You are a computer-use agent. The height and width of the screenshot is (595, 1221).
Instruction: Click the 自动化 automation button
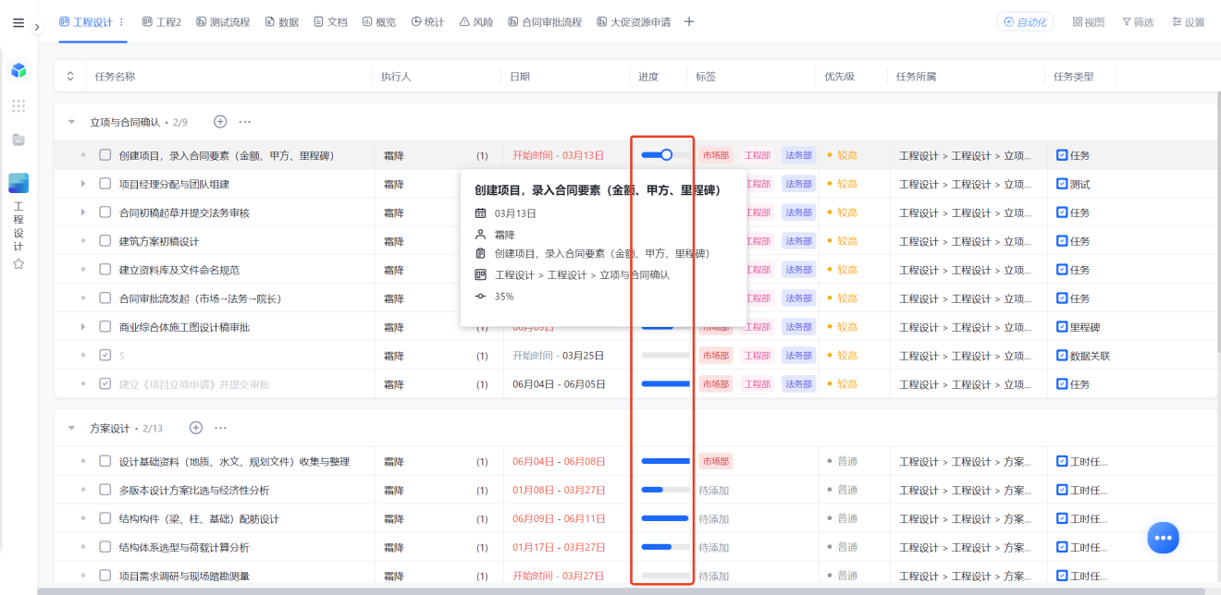(1025, 22)
